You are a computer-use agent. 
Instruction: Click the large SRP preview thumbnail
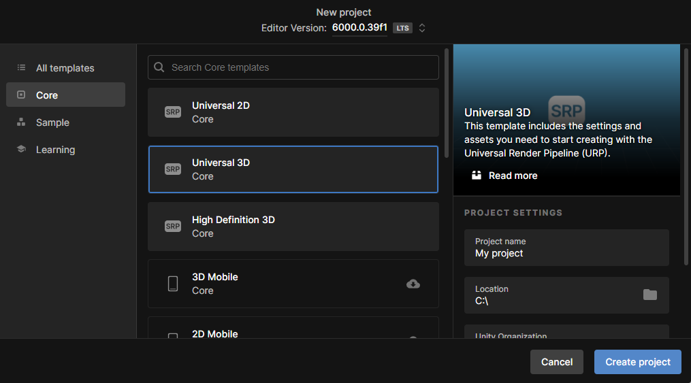[566, 110]
